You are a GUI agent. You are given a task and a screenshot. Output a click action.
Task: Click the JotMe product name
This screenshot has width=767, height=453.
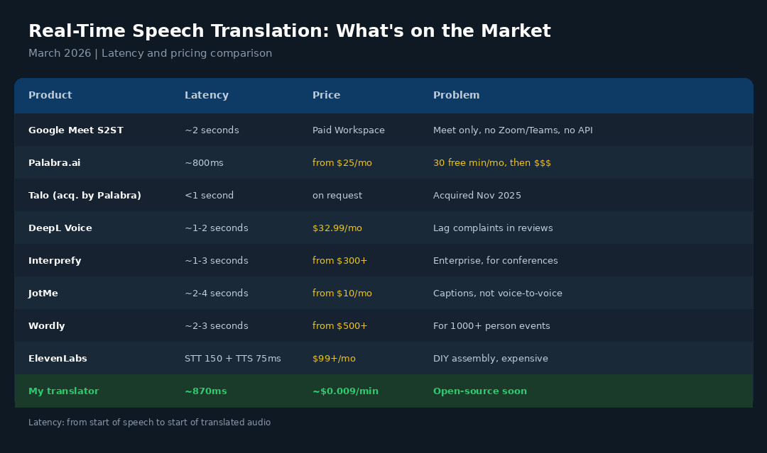43,293
